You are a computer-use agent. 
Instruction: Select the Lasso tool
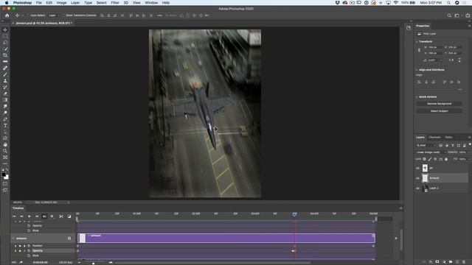[5, 43]
